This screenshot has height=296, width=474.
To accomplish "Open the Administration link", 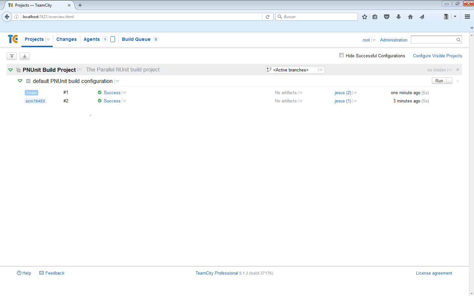I will tap(394, 40).
